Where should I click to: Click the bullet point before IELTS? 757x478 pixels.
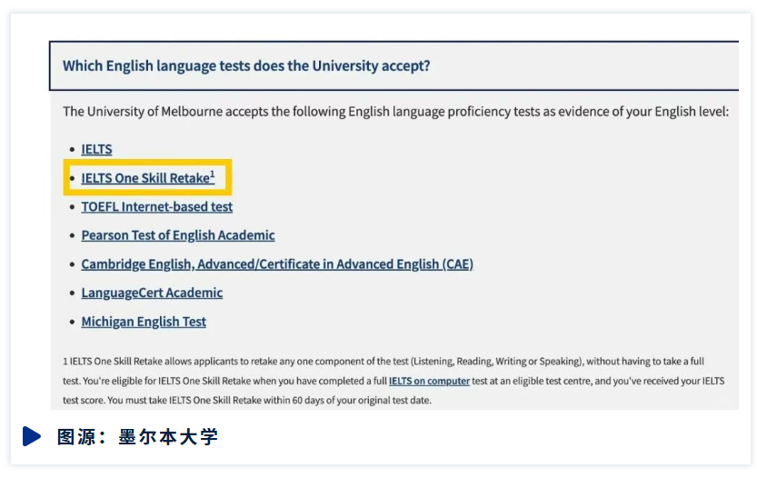pos(73,150)
